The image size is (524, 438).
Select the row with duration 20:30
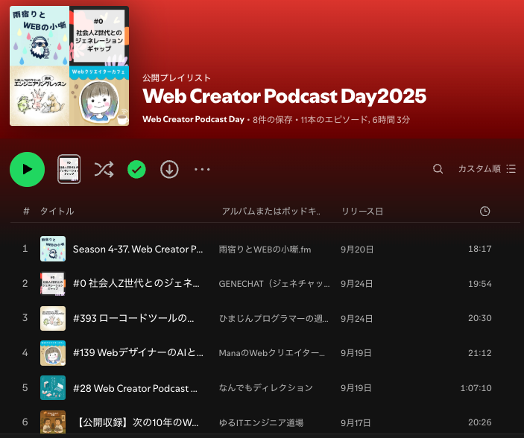click(x=265, y=318)
